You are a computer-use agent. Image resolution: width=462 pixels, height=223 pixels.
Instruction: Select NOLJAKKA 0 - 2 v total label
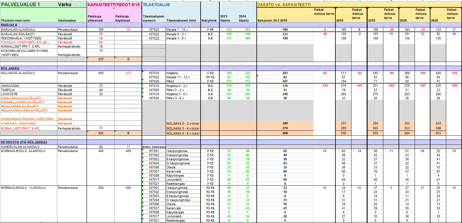coord(183,123)
